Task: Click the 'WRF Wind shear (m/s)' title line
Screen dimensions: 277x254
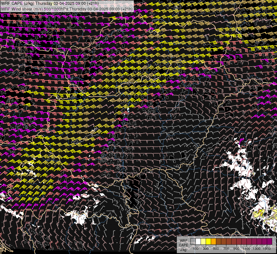Action: pyautogui.click(x=67, y=9)
